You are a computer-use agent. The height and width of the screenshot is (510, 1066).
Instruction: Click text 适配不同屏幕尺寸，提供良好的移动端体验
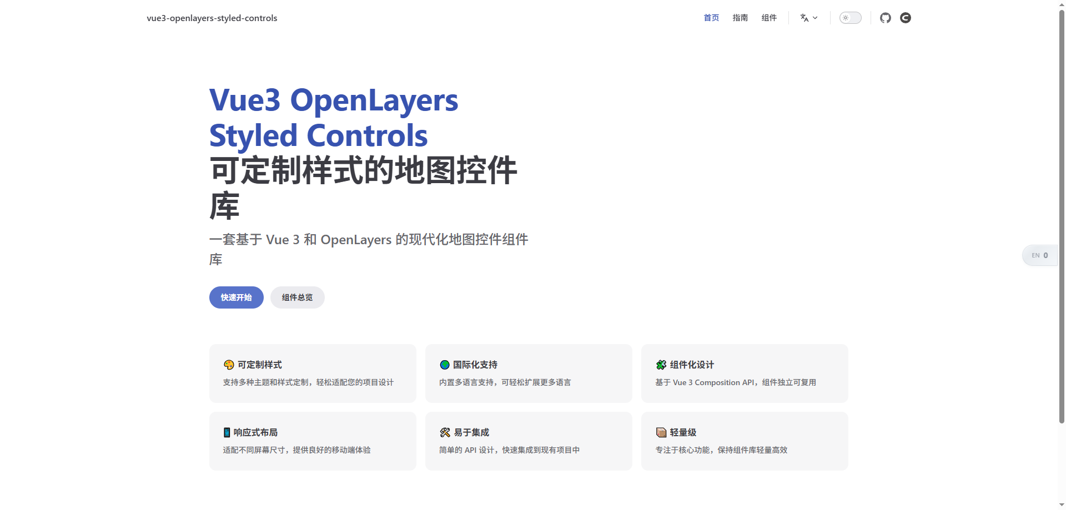(296, 450)
